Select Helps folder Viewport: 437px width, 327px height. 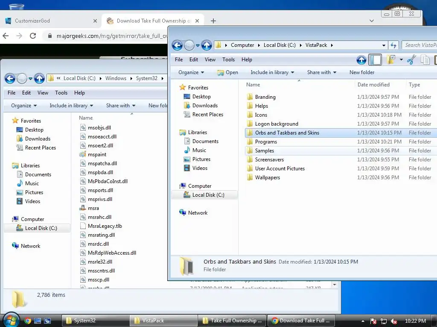(x=262, y=106)
